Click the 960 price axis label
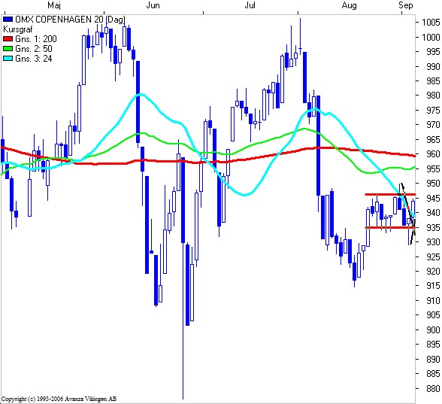The height and width of the screenshot is (404, 442). click(x=433, y=154)
